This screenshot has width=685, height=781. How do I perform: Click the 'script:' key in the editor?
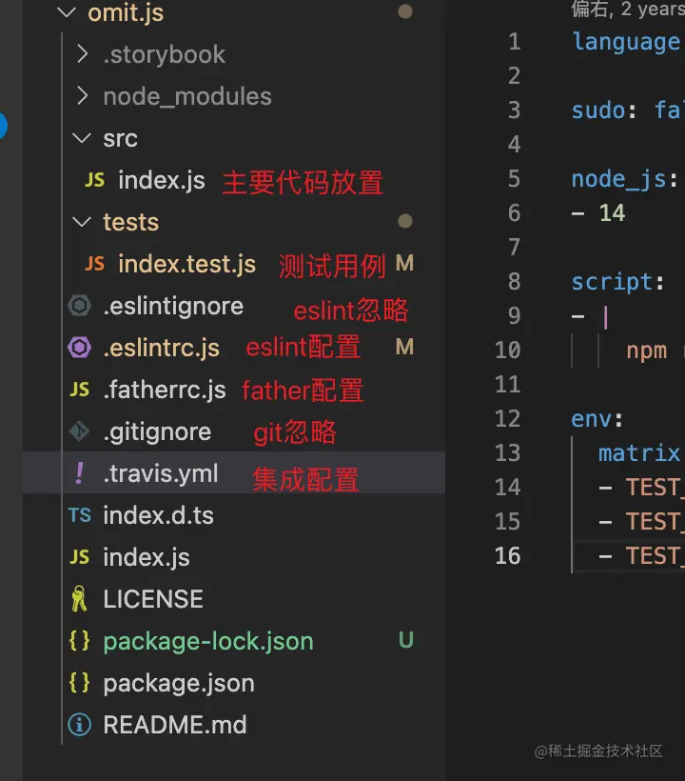coord(617,283)
